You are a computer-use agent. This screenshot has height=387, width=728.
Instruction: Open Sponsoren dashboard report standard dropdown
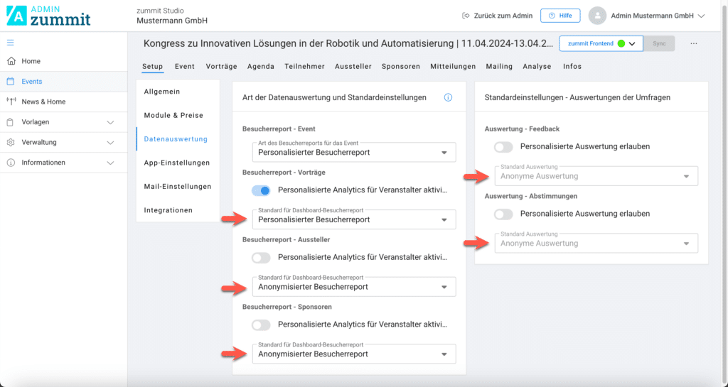pyautogui.click(x=353, y=354)
